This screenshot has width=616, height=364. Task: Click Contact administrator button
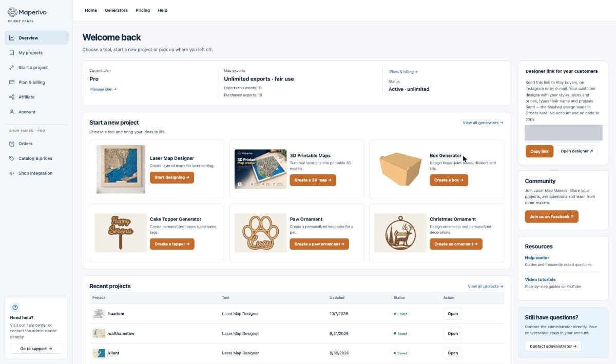click(553, 347)
